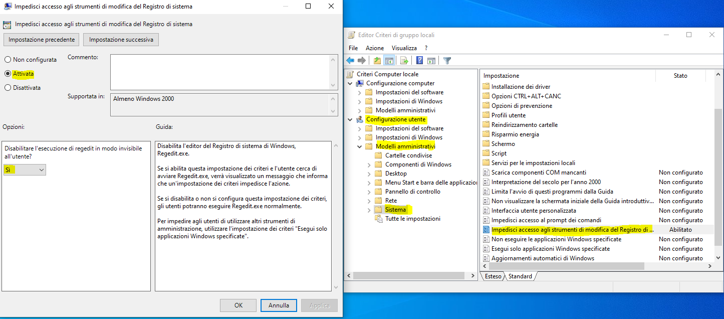Open the Sì dropdown for invisible regedit
The width and height of the screenshot is (724, 319).
(25, 170)
